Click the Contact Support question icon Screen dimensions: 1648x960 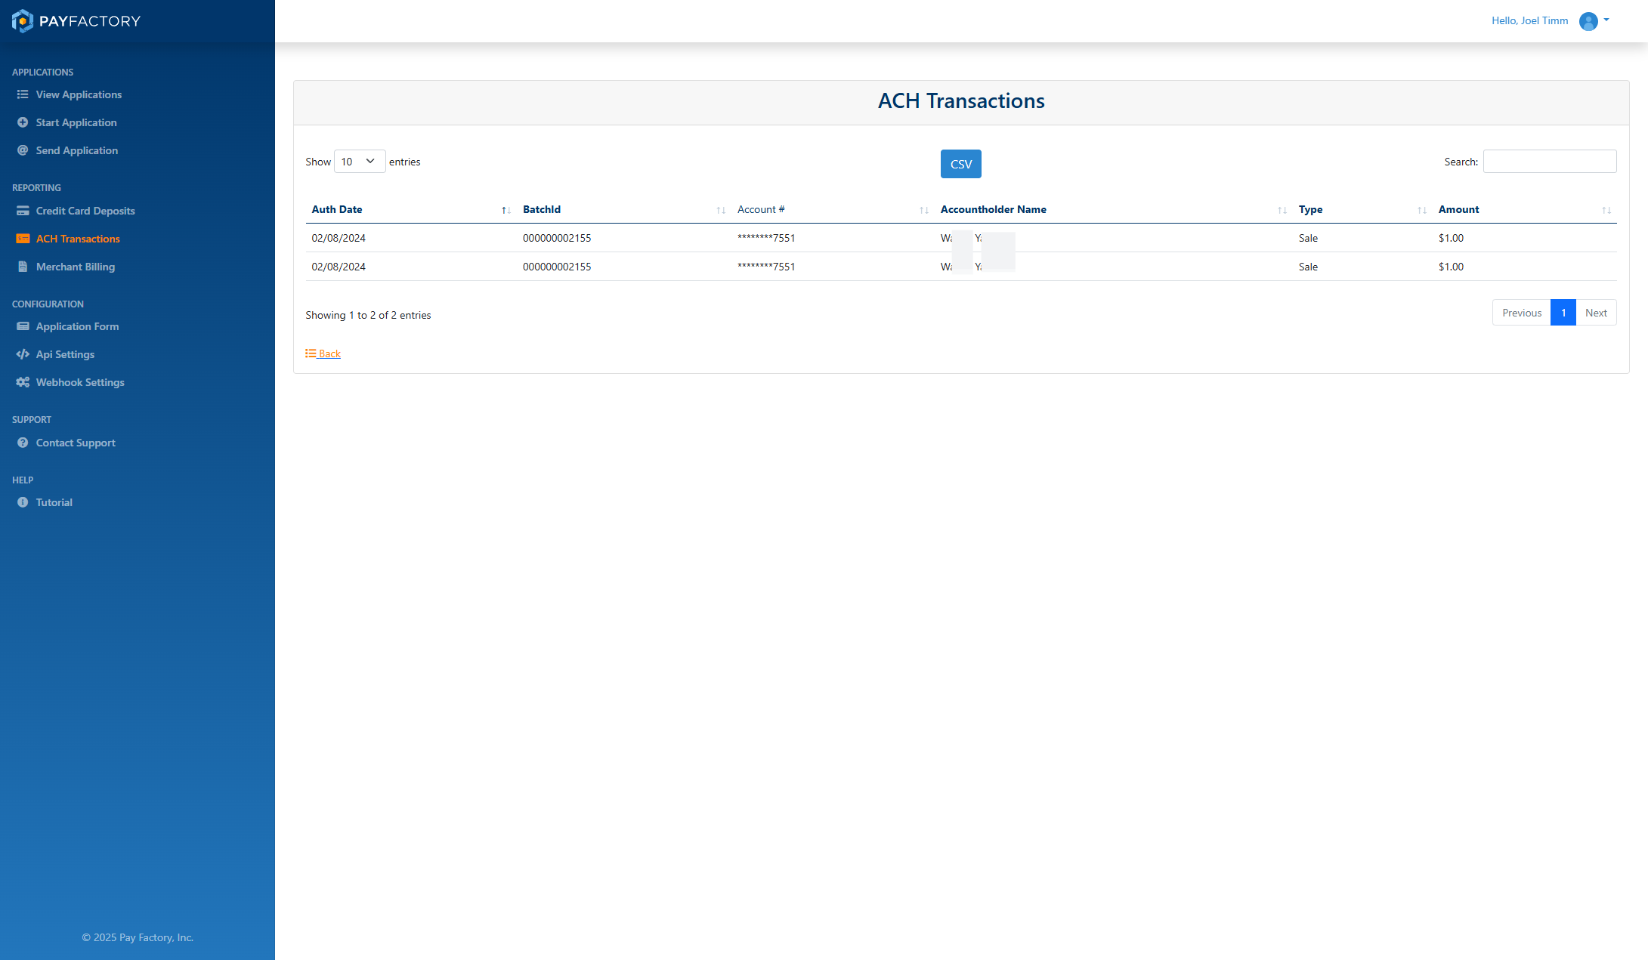tap(23, 443)
